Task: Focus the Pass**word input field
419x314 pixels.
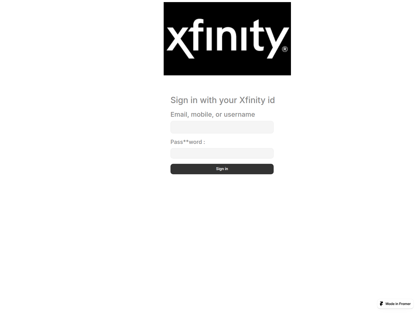Action: coord(222,153)
